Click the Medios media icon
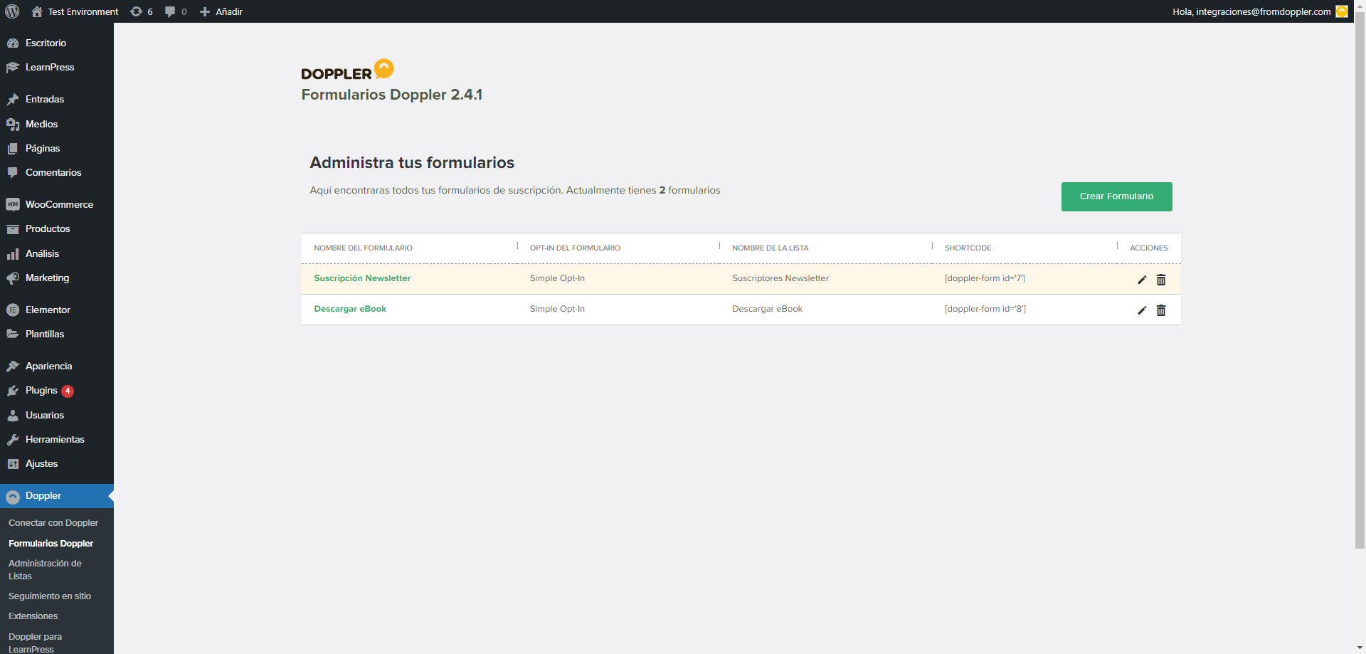Image resolution: width=1366 pixels, height=654 pixels. (x=13, y=124)
